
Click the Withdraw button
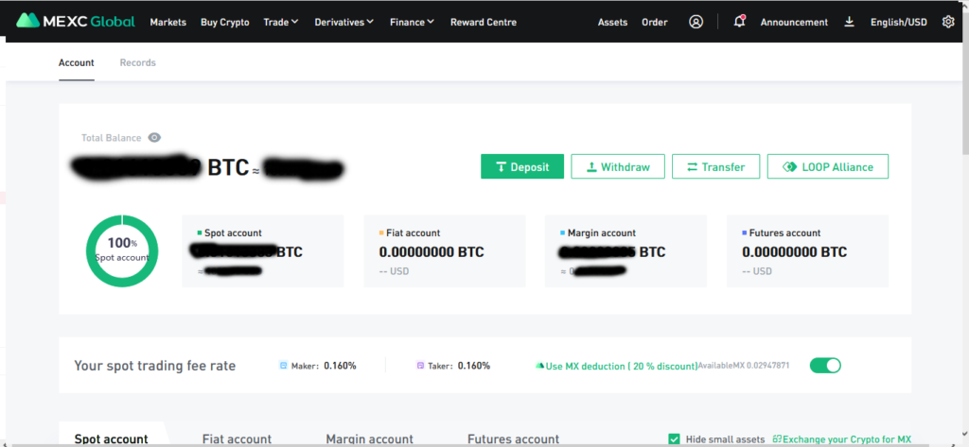pyautogui.click(x=618, y=167)
